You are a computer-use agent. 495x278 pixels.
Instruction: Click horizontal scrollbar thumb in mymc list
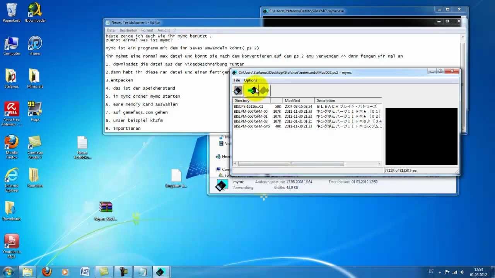click(291, 163)
